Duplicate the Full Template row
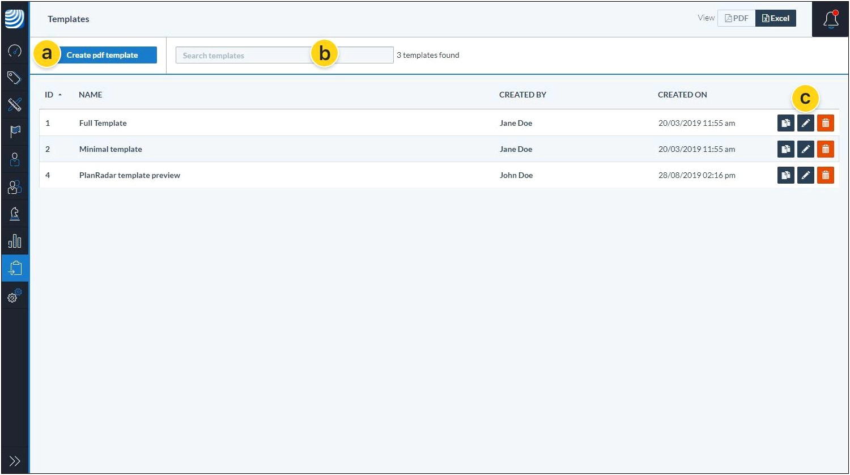The image size is (850, 475). tap(786, 123)
